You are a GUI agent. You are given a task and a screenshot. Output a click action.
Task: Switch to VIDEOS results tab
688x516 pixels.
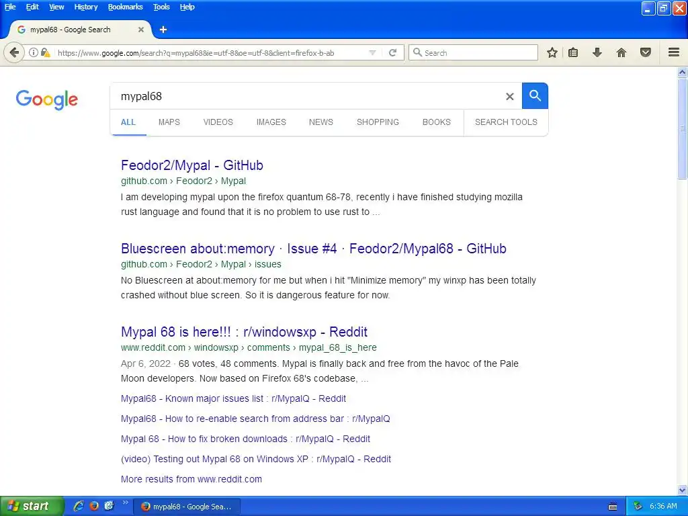[x=218, y=122]
